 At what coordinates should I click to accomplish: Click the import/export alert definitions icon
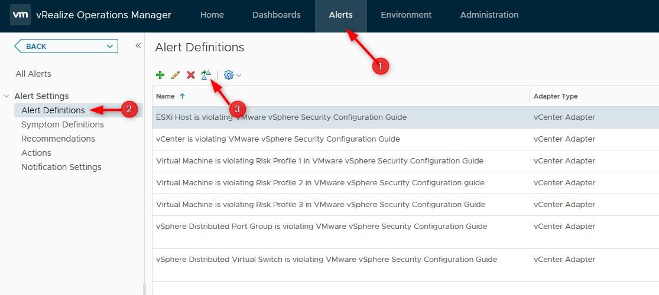click(206, 75)
